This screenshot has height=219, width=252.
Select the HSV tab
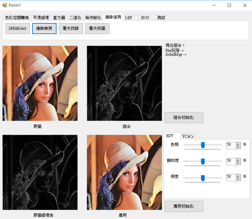pyautogui.click(x=172, y=136)
